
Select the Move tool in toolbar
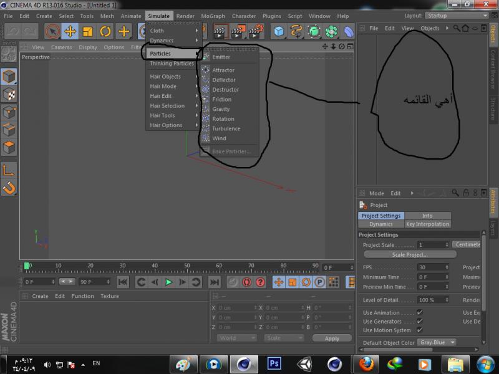pos(70,31)
